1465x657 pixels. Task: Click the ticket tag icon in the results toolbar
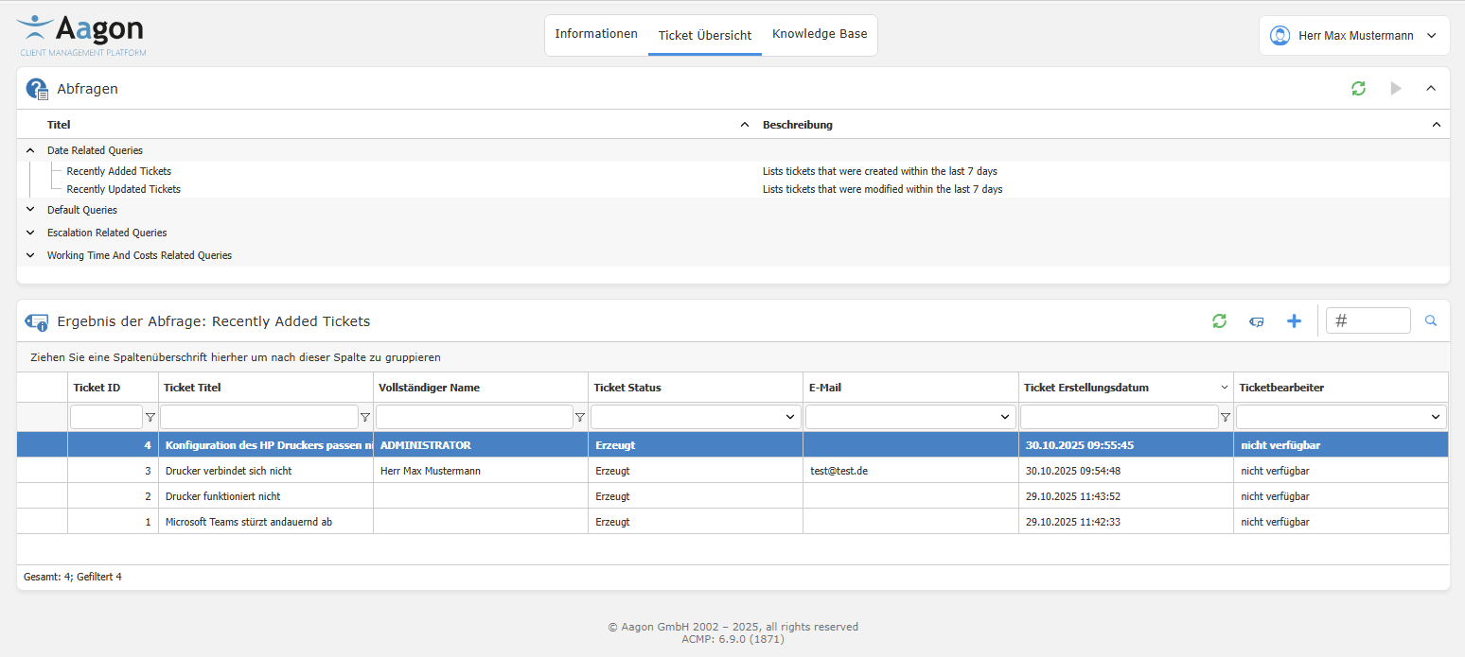click(1256, 321)
